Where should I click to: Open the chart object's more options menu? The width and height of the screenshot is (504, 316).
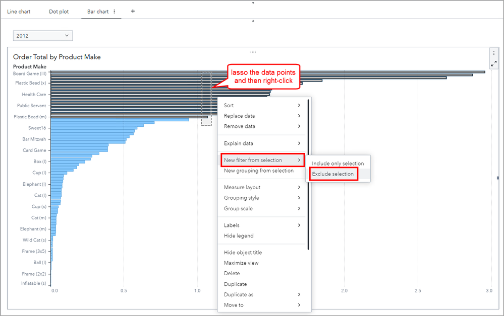[493, 53]
